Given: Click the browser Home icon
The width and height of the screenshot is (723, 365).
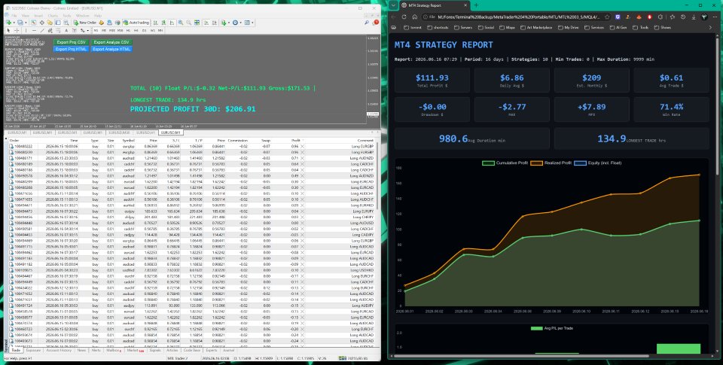Looking at the screenshot, I should [414, 17].
